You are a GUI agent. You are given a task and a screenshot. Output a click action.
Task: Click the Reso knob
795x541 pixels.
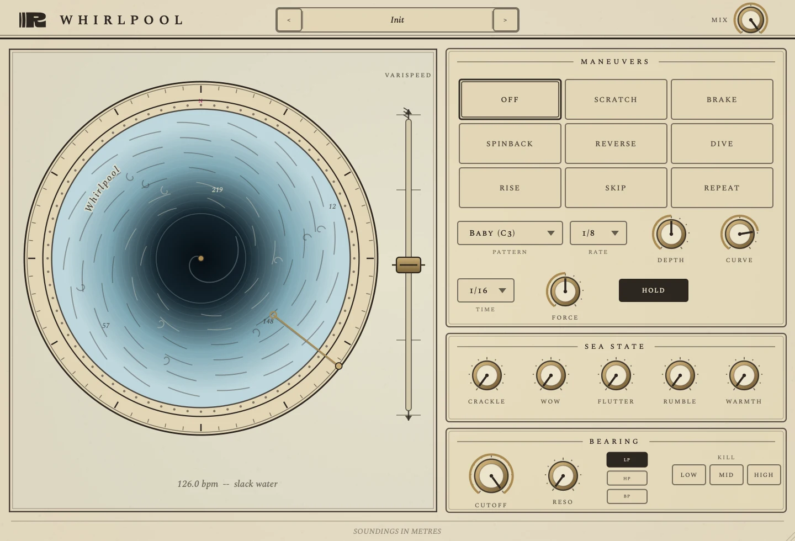(x=563, y=476)
